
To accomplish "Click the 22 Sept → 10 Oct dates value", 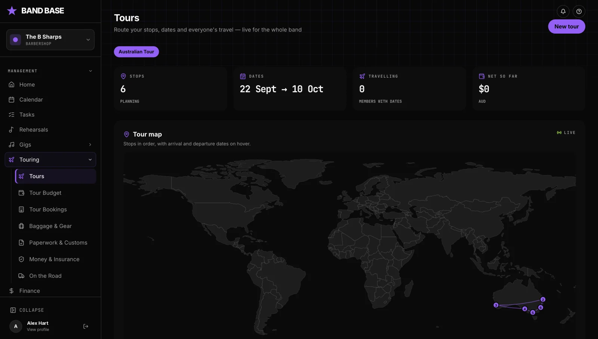I will click(281, 89).
